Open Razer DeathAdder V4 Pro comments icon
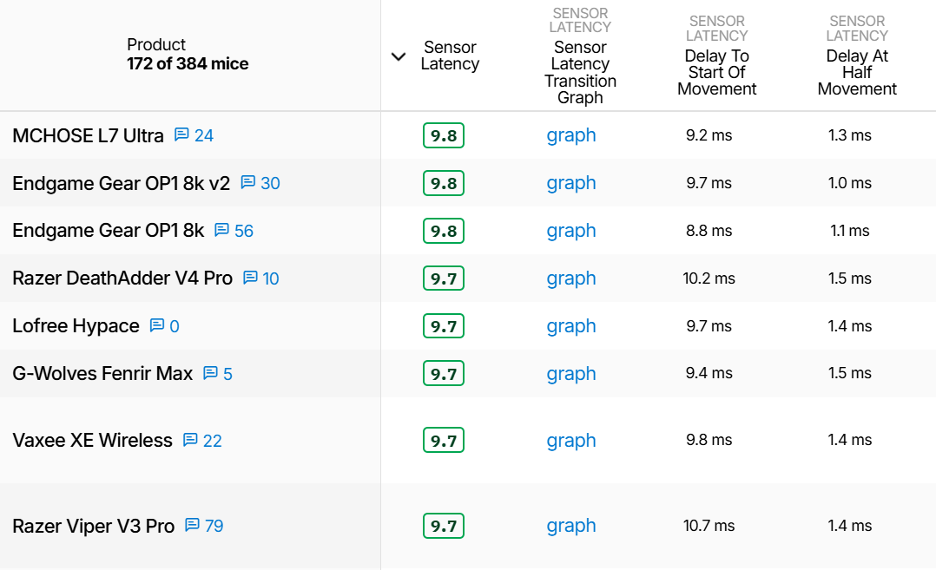Viewport: 936px width, 570px height. click(250, 278)
